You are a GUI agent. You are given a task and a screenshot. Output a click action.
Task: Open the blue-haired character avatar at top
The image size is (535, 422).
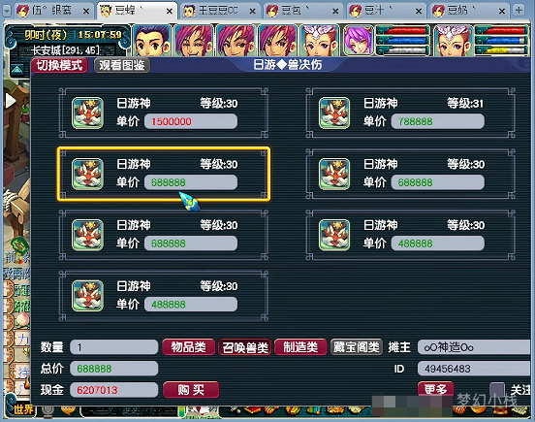(x=151, y=41)
